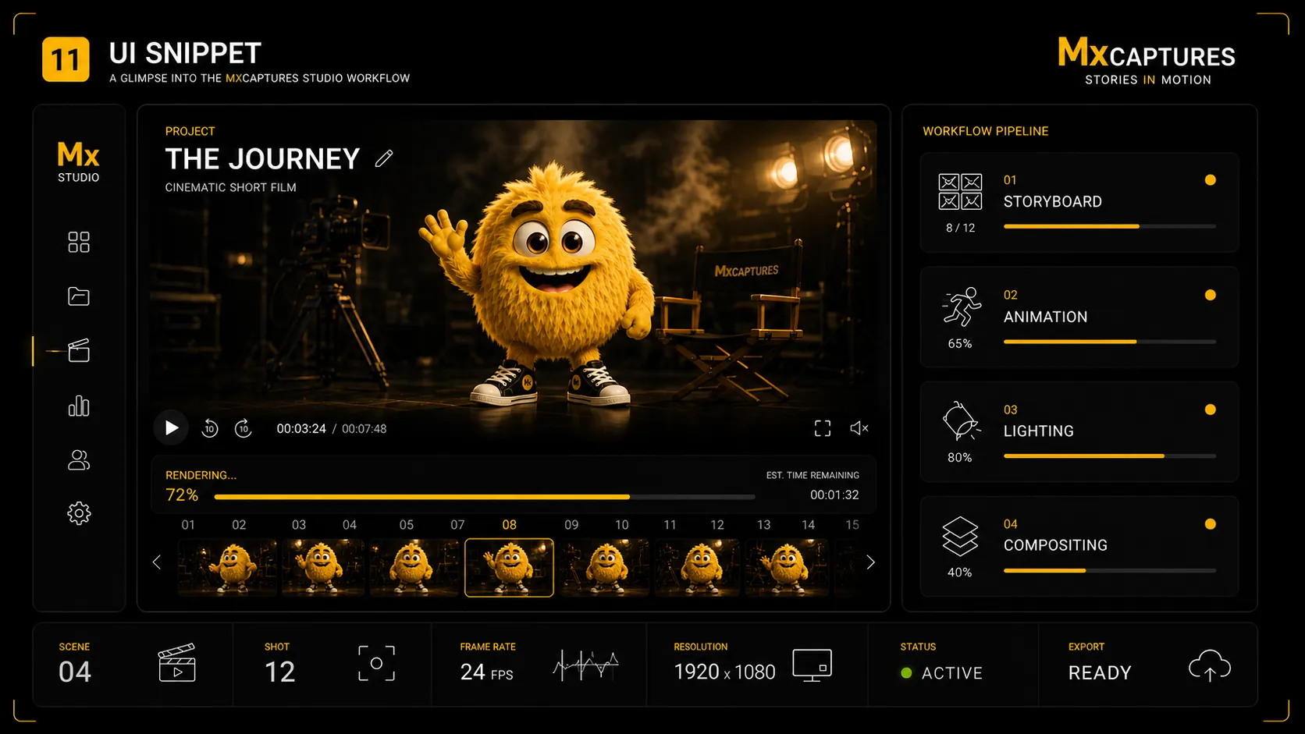The width and height of the screenshot is (1305, 734).
Task: Open the bar chart analytics icon
Action: 79,406
